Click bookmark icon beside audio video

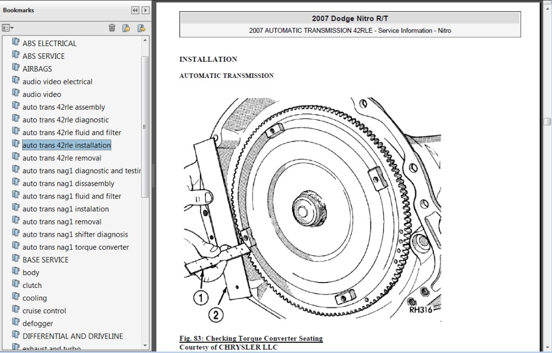(x=16, y=93)
